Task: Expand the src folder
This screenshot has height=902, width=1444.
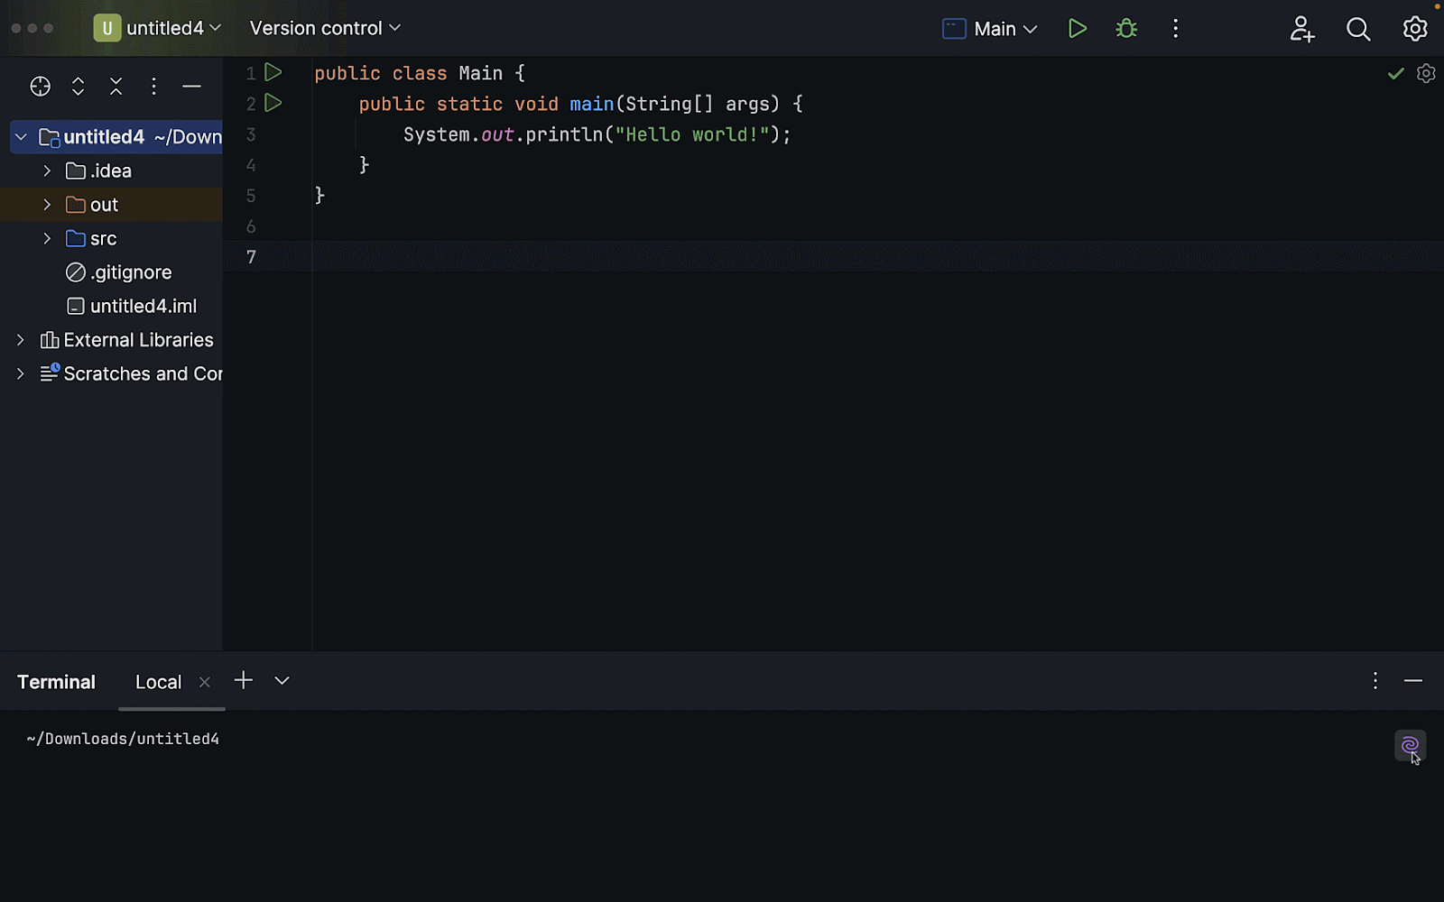Action: [47, 238]
